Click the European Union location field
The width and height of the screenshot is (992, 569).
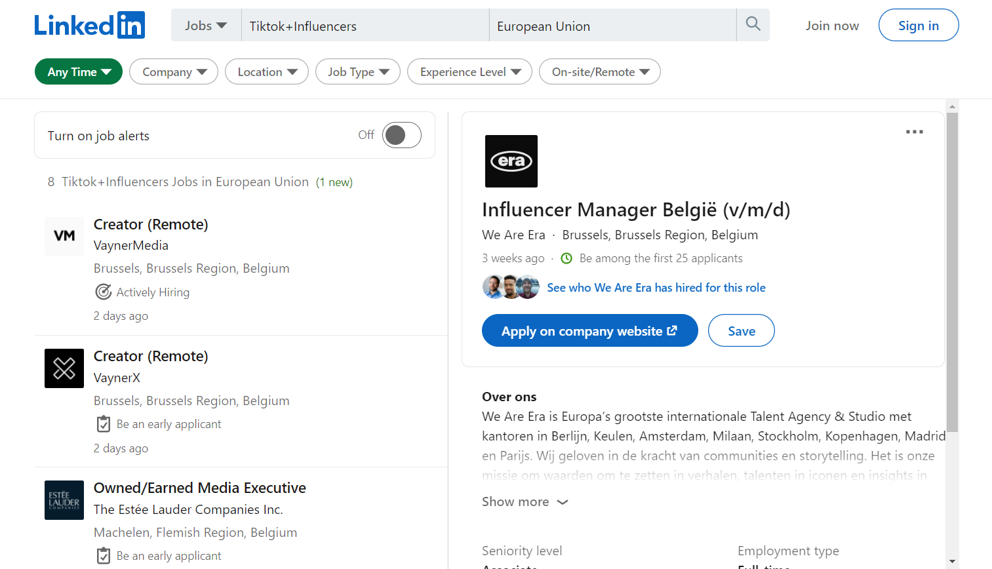613,26
